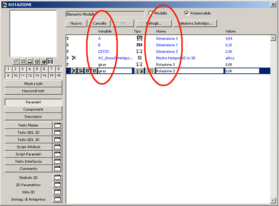Image resolution: width=279 pixels, height=206 pixels.
Task: Click reorder arrows on the girax row
Action: point(68,64)
